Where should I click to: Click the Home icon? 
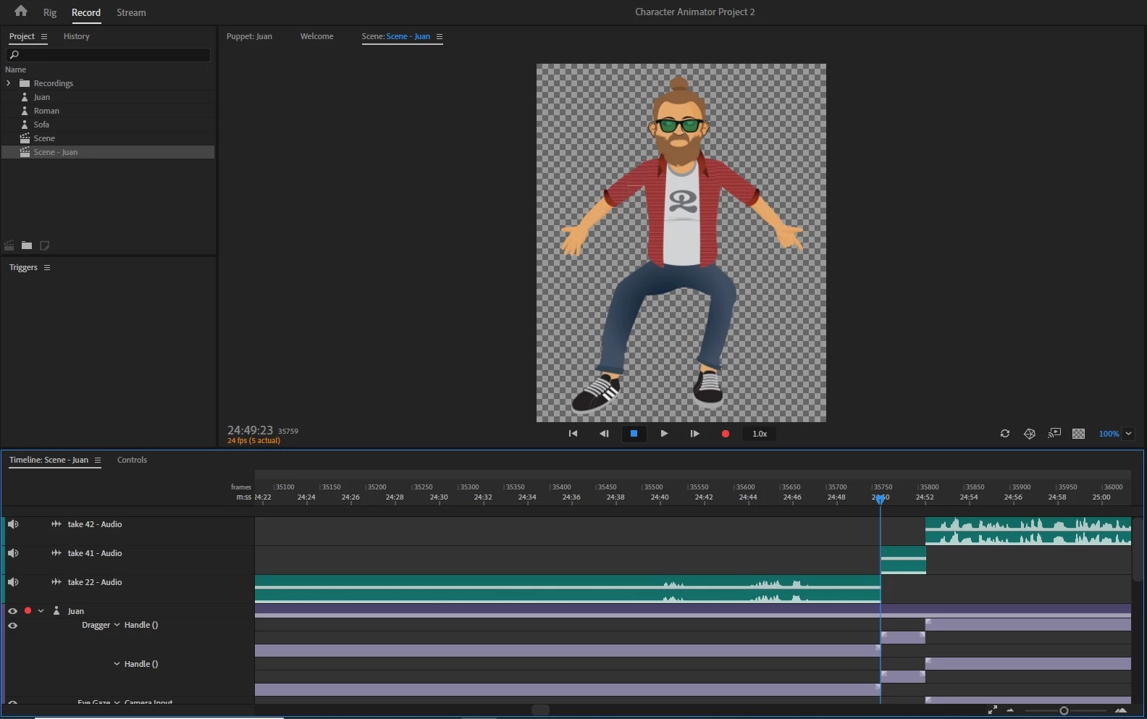click(x=21, y=11)
